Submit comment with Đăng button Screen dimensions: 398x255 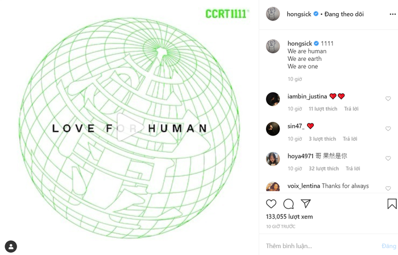click(389, 246)
